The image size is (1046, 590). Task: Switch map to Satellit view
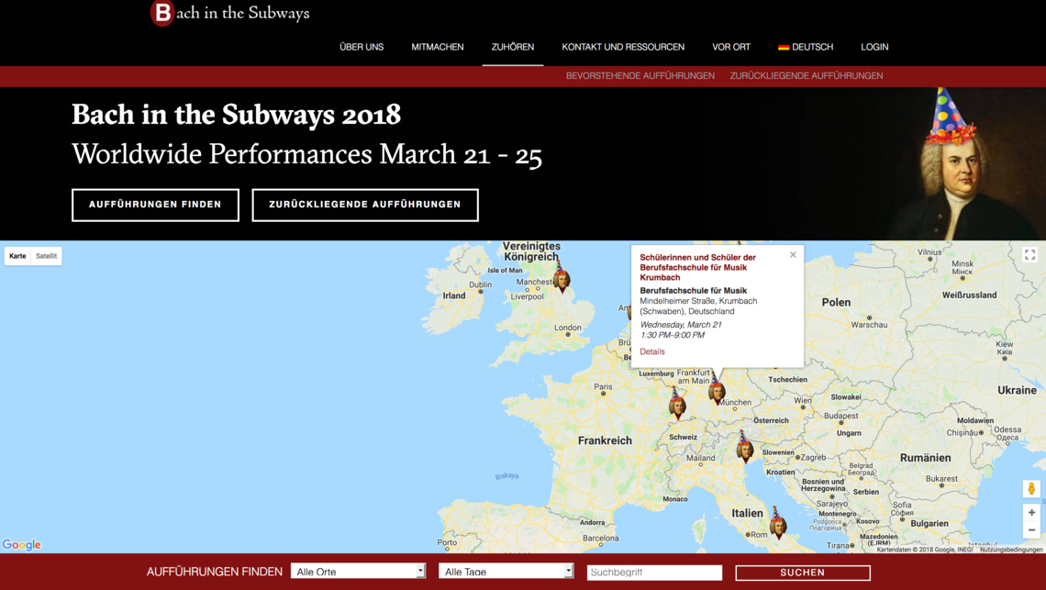pos(47,256)
